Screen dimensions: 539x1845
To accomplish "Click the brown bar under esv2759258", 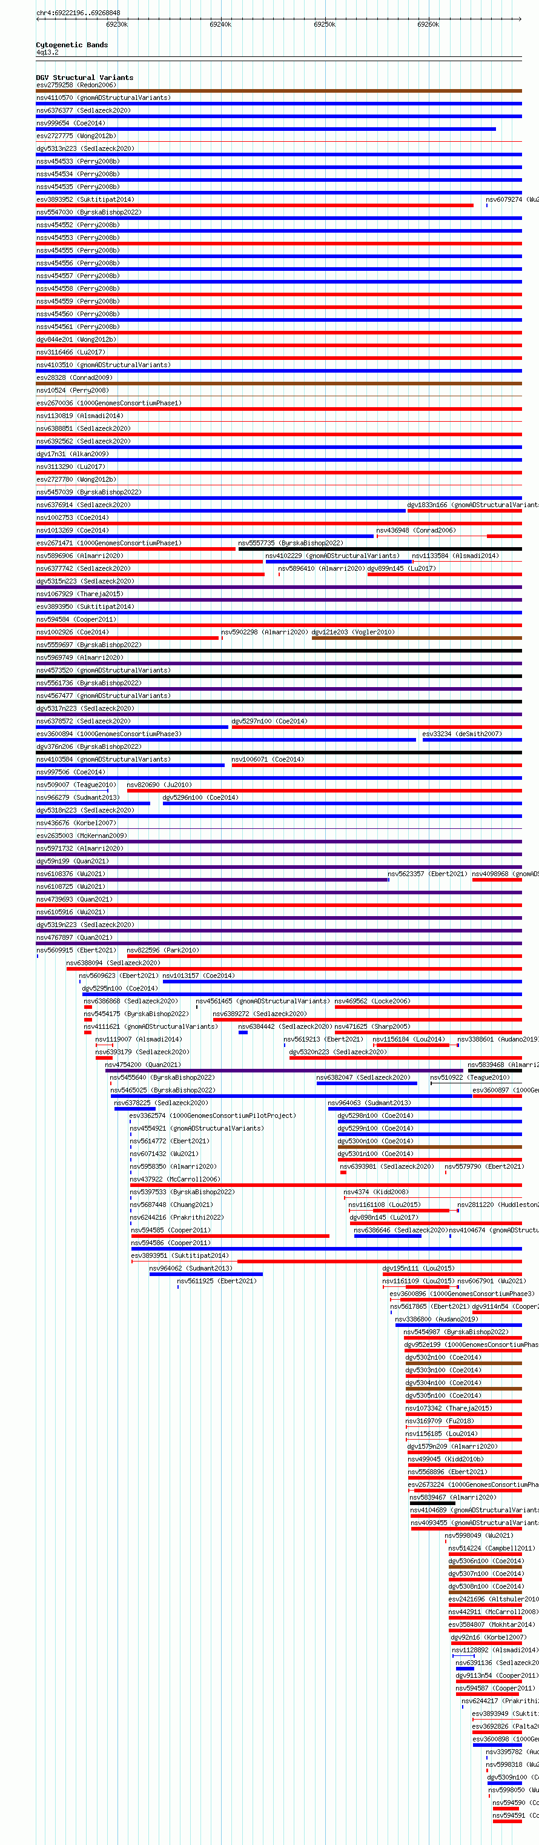I will coord(279,91).
